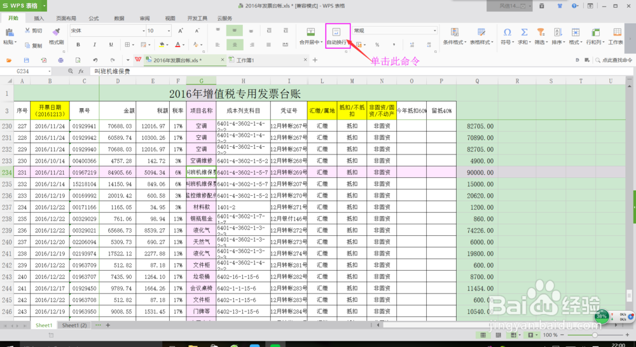Click the AutoSum (求和) sigma icon

(x=524, y=32)
